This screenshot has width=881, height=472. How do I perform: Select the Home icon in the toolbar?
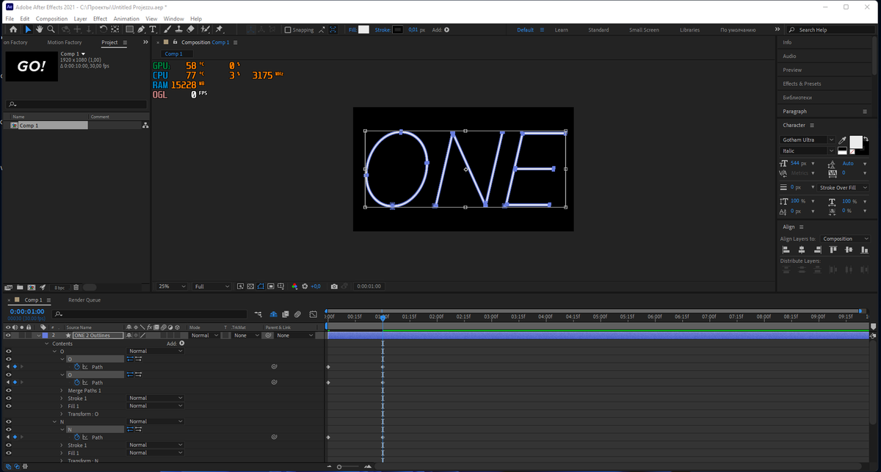[13, 29]
